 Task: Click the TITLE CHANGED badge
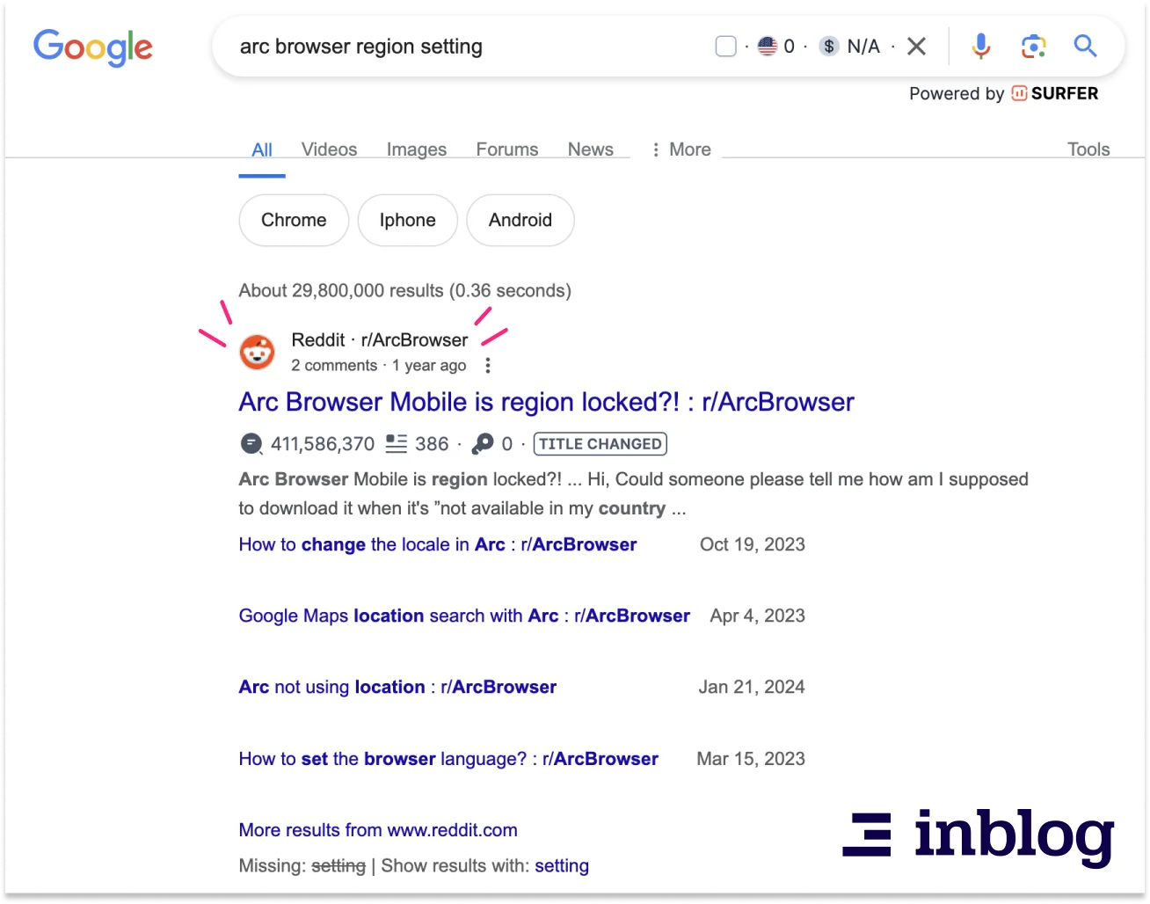coord(600,444)
